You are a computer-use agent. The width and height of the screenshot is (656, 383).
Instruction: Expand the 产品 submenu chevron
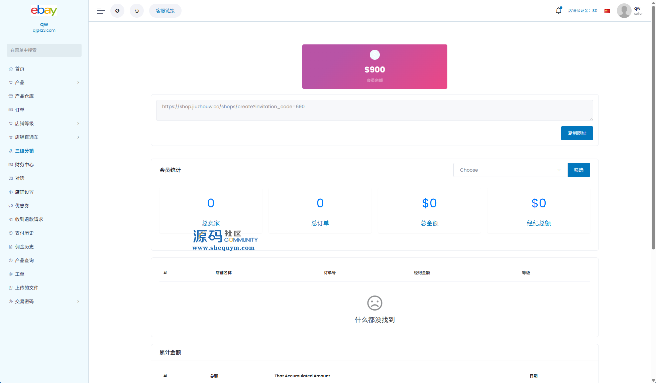coord(78,82)
